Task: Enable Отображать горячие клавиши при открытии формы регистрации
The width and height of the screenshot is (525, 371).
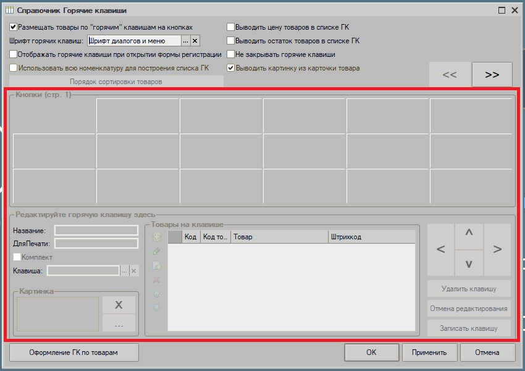Action: click(x=13, y=54)
